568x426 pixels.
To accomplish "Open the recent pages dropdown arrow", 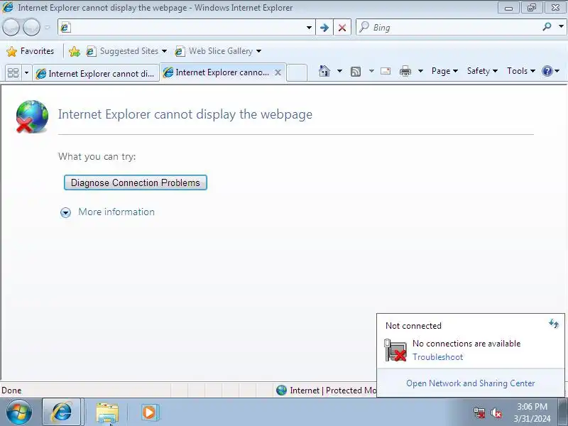I will 48,27.
